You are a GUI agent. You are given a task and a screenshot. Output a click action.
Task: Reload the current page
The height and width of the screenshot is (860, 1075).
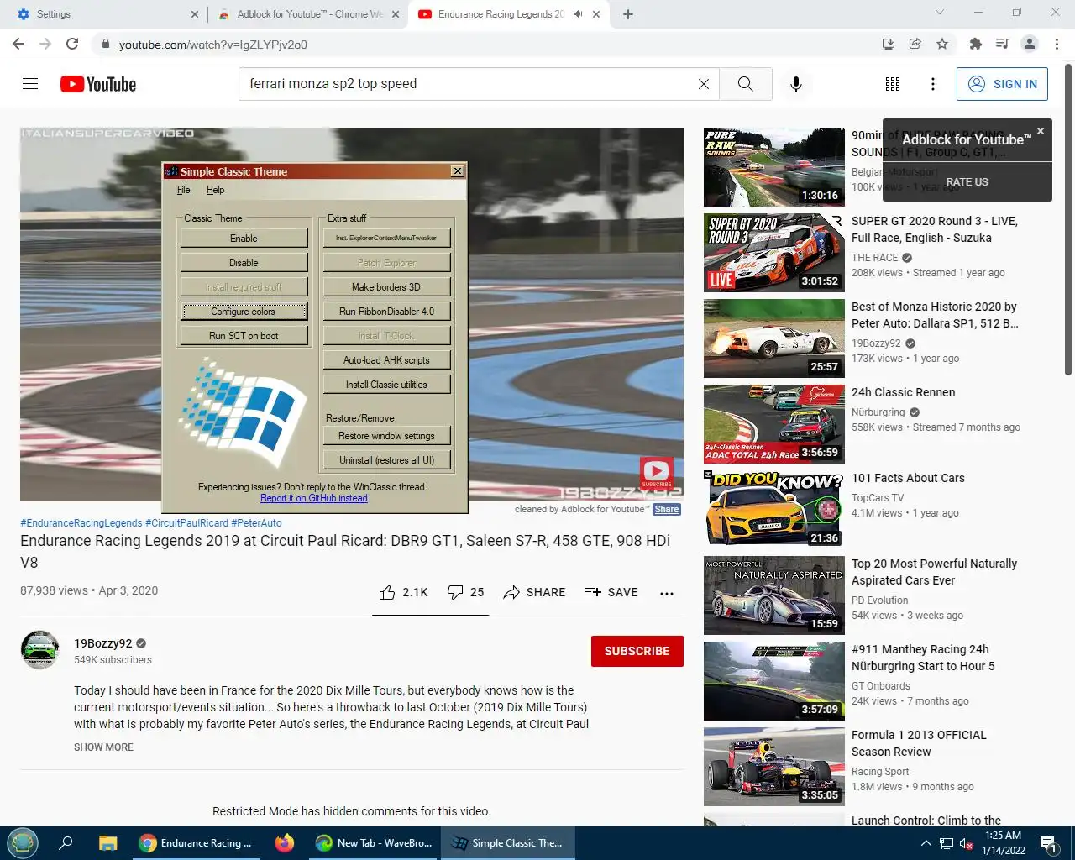[x=72, y=44]
